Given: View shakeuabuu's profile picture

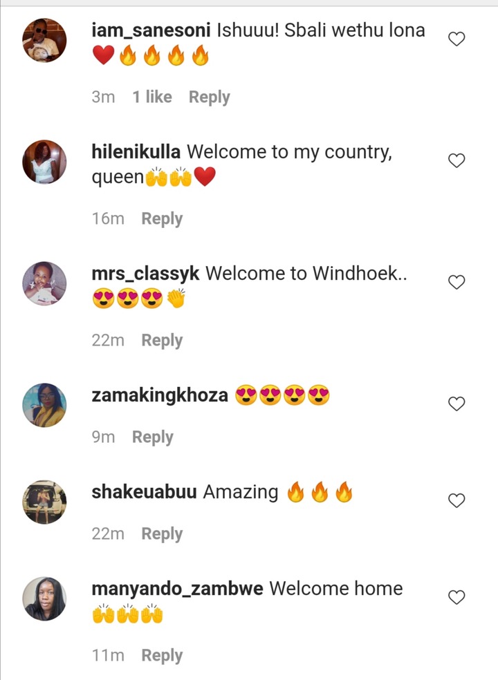Looking at the screenshot, I should pyautogui.click(x=44, y=502).
